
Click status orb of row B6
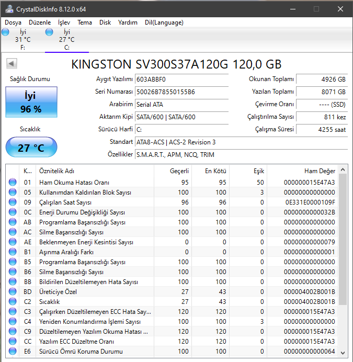pos(13,271)
